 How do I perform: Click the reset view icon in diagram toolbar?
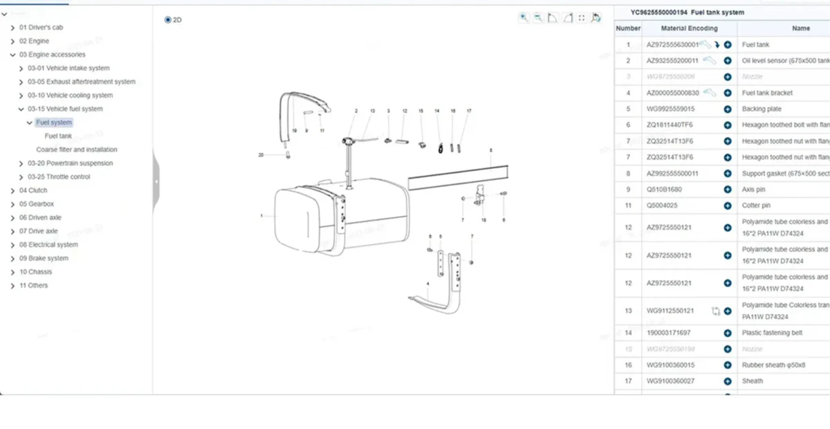[x=596, y=18]
